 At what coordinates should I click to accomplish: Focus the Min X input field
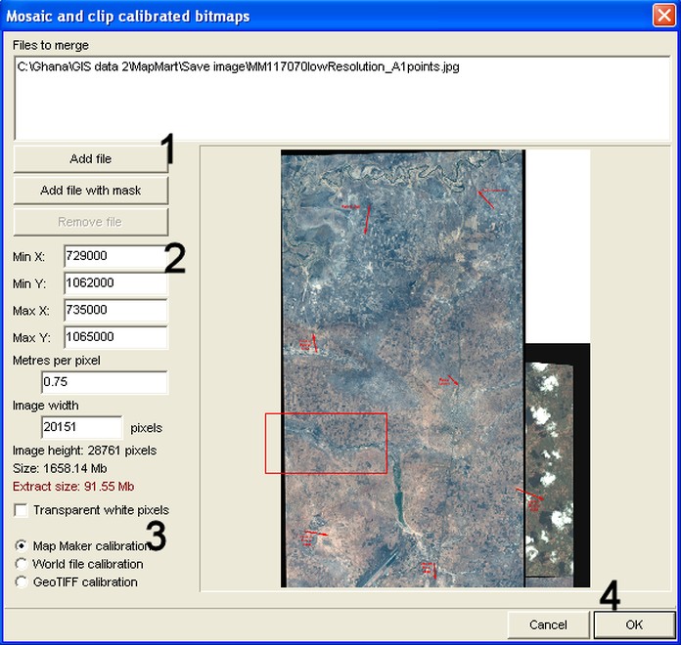coord(113,256)
